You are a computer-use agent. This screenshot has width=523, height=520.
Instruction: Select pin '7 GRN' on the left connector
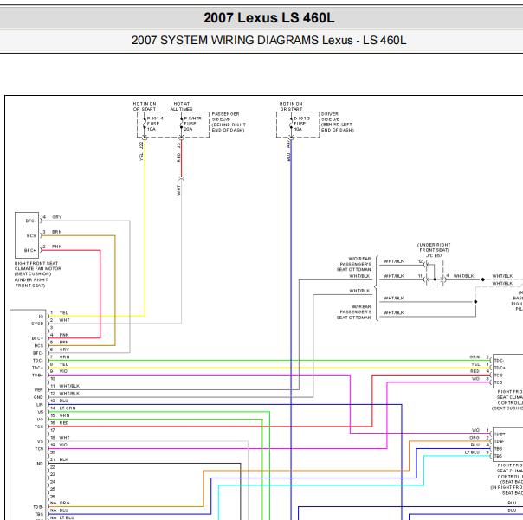coord(60,356)
